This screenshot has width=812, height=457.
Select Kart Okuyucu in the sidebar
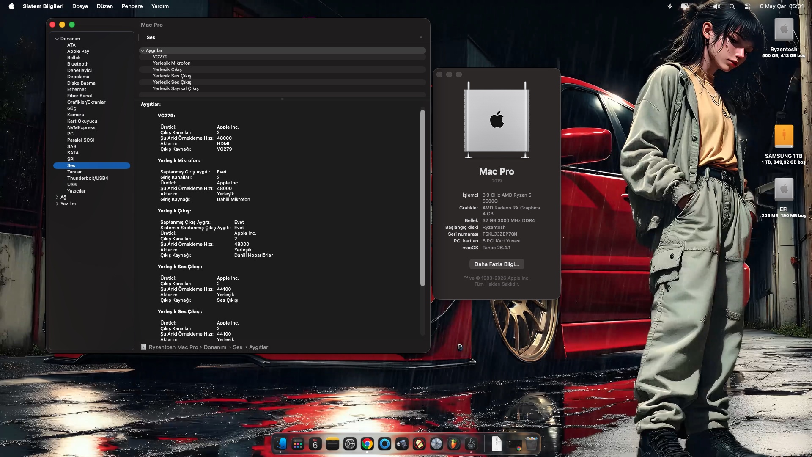tap(82, 121)
